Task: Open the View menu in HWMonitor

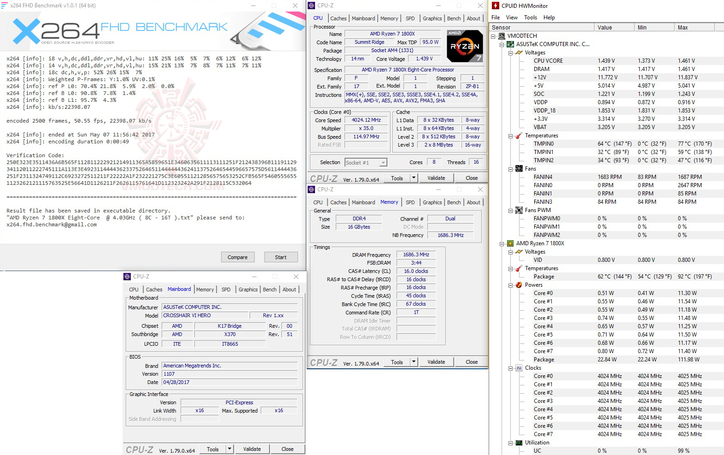Action: pyautogui.click(x=512, y=18)
